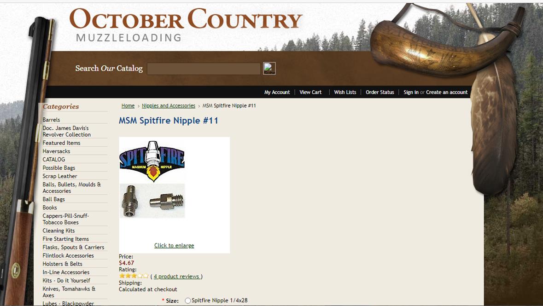Open My Account from the top bar
This screenshot has width=543, height=306.
click(277, 92)
